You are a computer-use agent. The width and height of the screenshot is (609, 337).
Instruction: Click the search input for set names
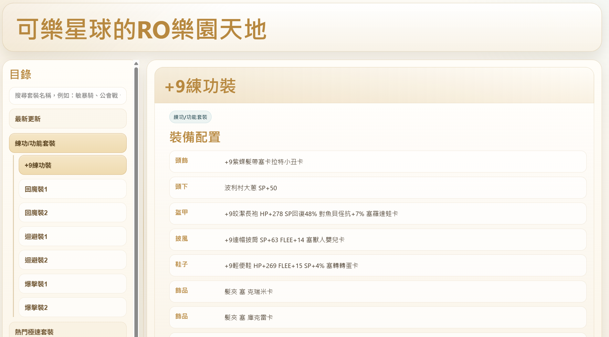(x=68, y=96)
